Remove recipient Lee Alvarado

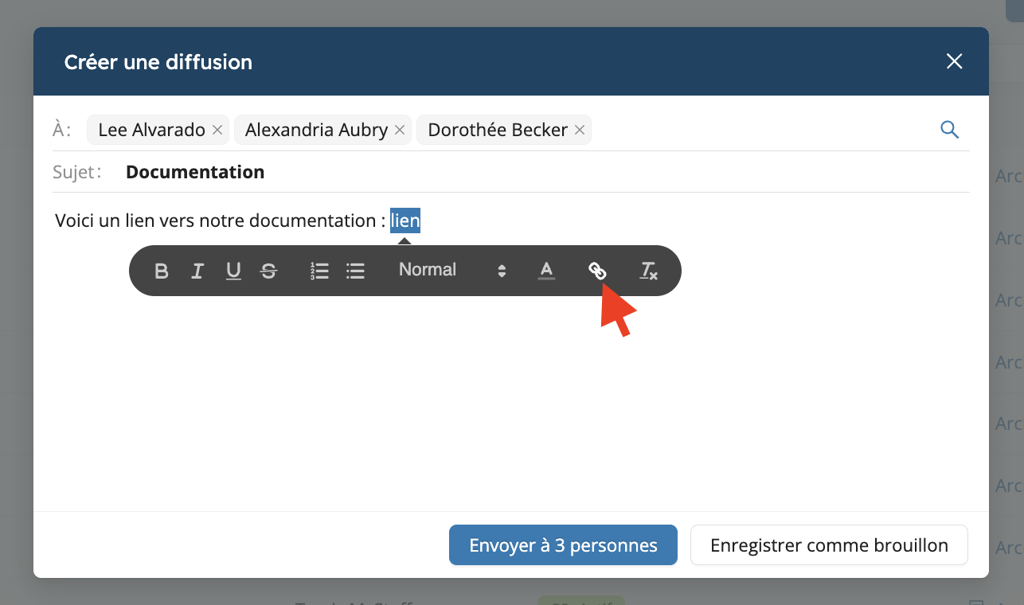(217, 130)
